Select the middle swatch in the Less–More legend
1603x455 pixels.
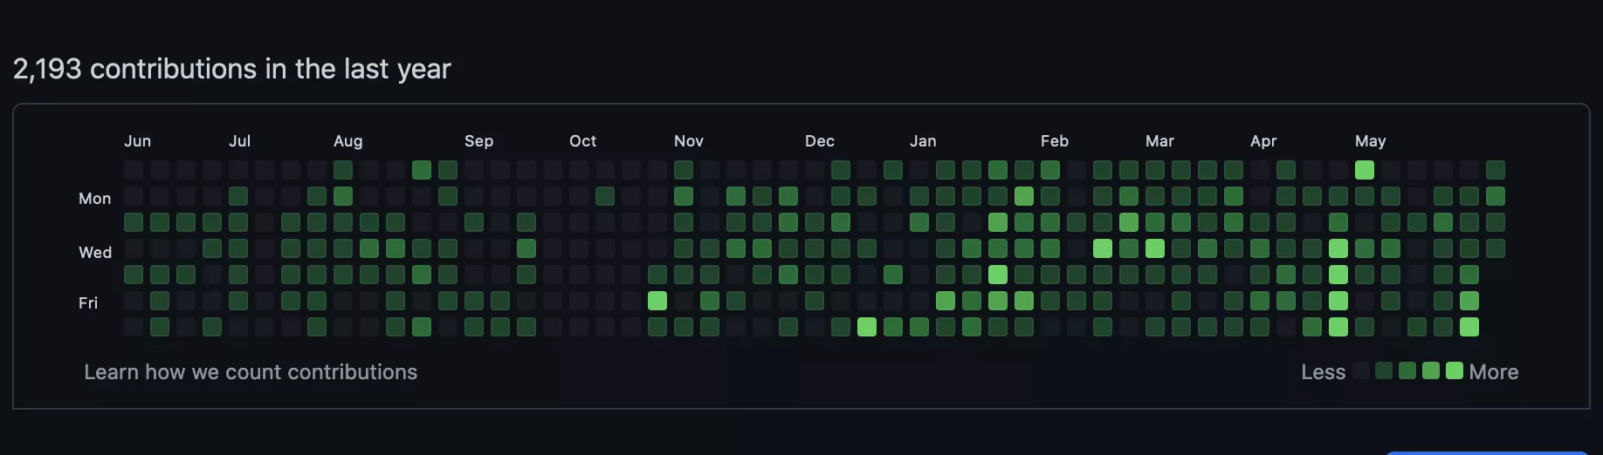[x=1407, y=370]
